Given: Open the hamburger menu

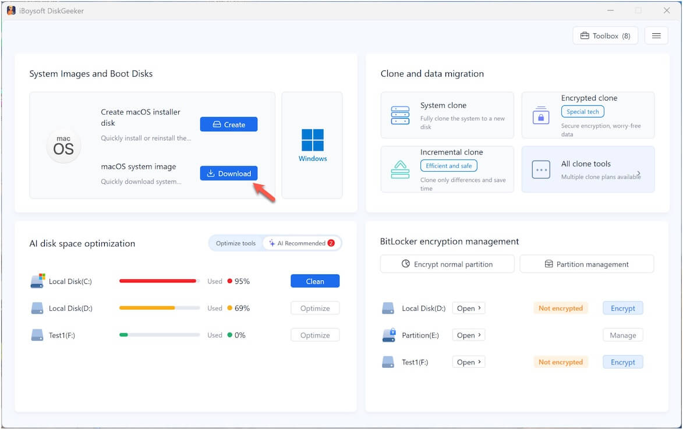Looking at the screenshot, I should 656,36.
